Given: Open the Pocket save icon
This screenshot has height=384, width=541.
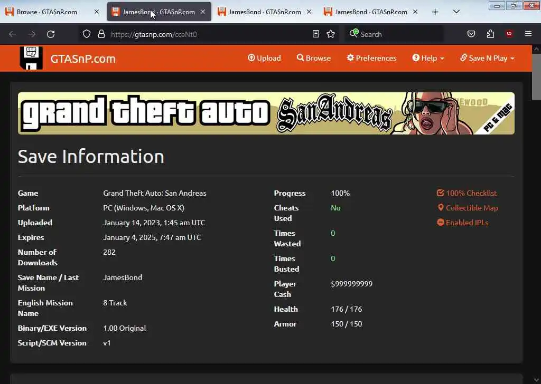Looking at the screenshot, I should coord(471,34).
